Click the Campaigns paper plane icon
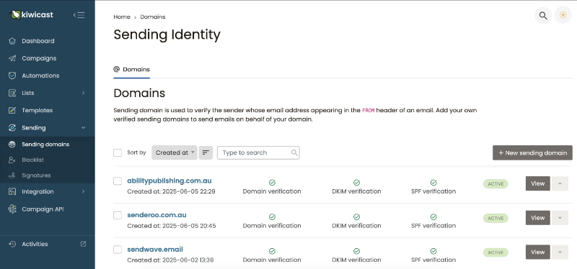 [x=12, y=58]
